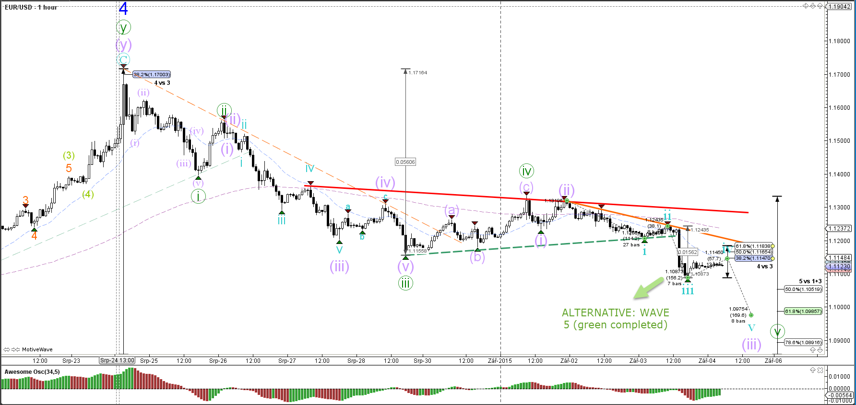Image resolution: width=856 pixels, height=405 pixels.
Task: Select the green circled i wave label
Action: click(198, 196)
